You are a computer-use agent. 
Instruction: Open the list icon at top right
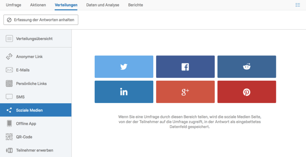[x=298, y=5]
